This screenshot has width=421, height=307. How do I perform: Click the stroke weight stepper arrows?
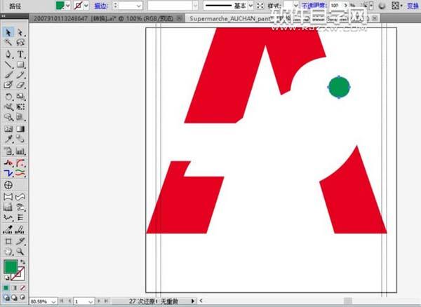pyautogui.click(x=116, y=6)
